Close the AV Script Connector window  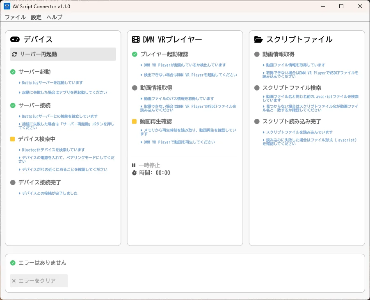pos(360,6)
